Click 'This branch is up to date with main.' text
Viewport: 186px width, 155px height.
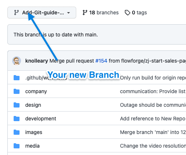(56, 35)
